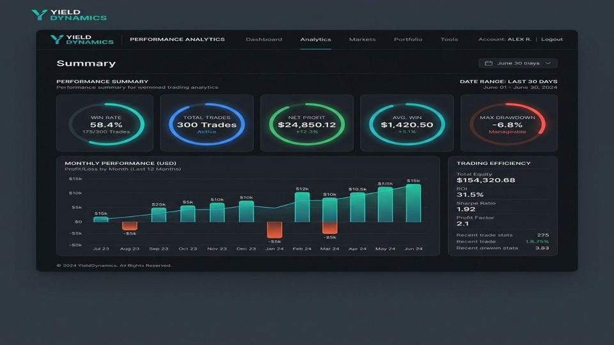Select the Net Profit green ring
This screenshot has height=345, width=614.
tap(306, 125)
